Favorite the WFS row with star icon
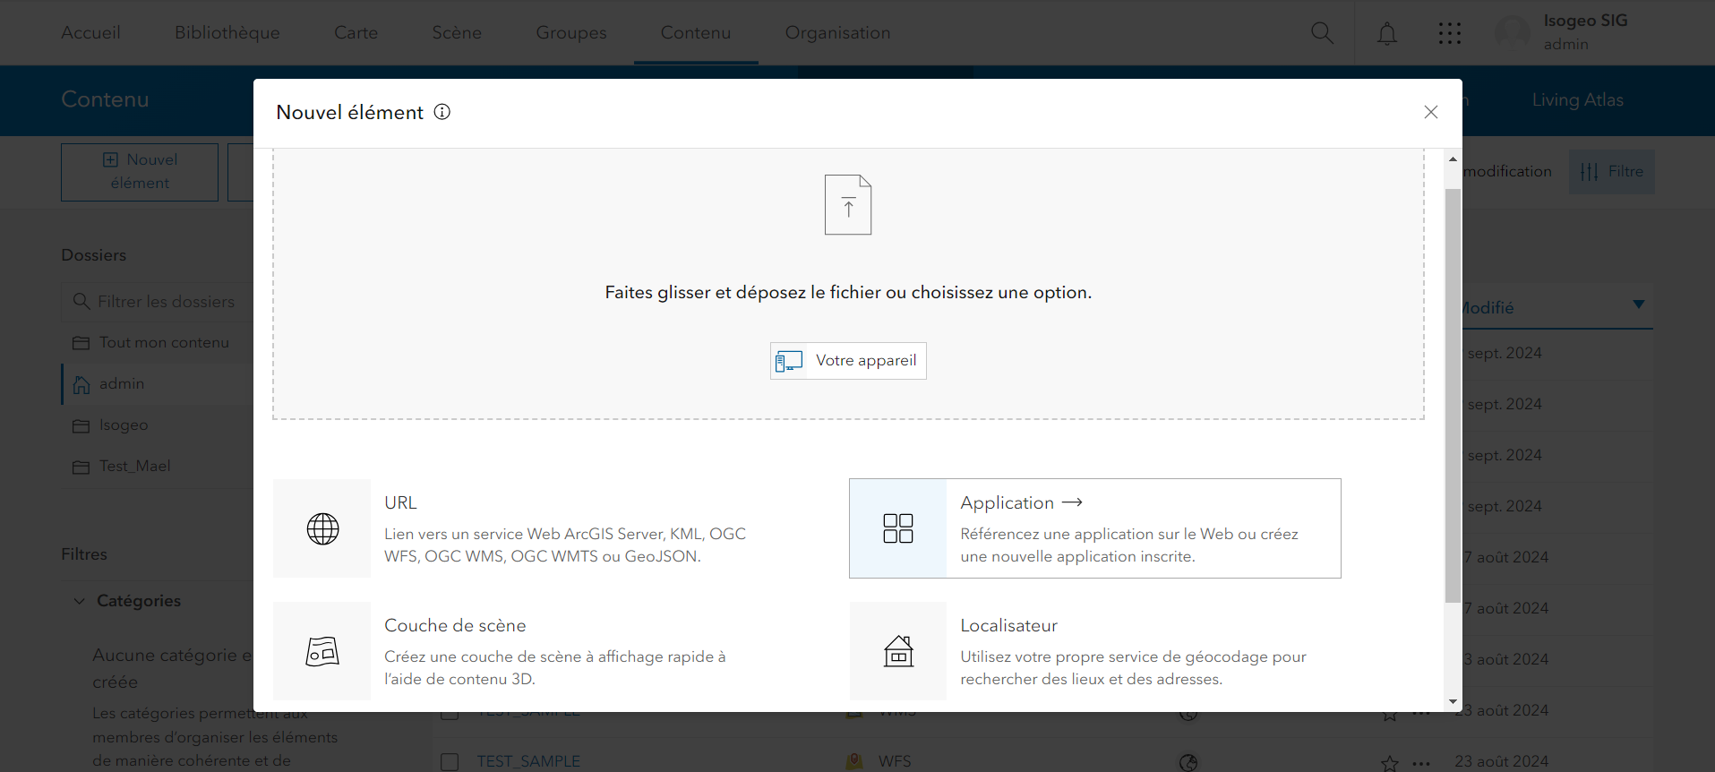The height and width of the screenshot is (772, 1715). pos(1389,764)
